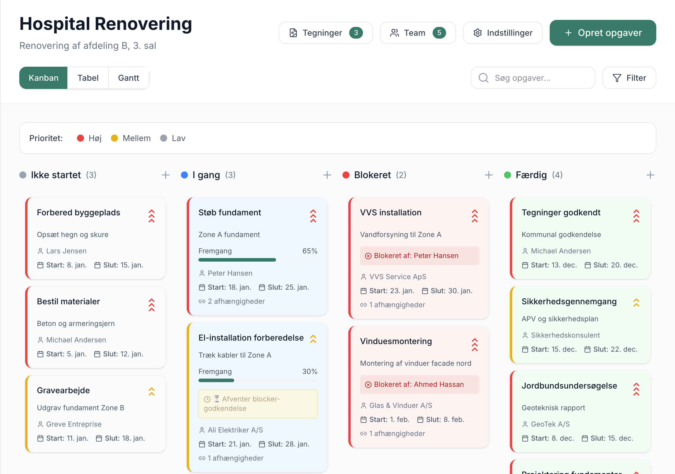Switch to Tabel view
The height and width of the screenshot is (474, 675).
click(x=88, y=78)
